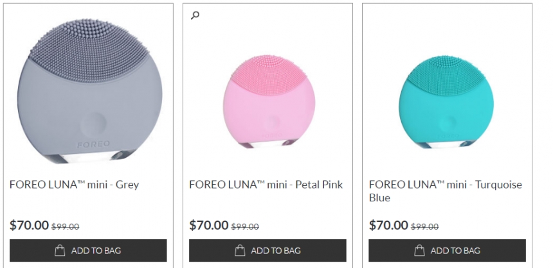Click the crossed-out $99.00 price for Grey

pos(65,226)
